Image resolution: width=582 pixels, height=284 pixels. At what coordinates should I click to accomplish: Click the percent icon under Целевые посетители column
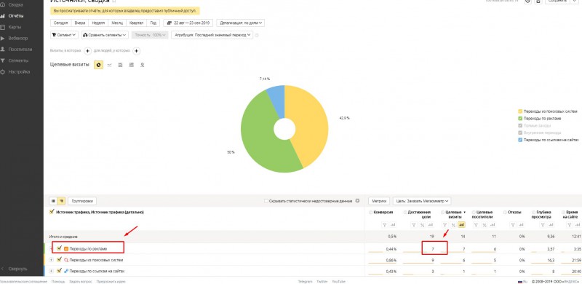click(484, 225)
